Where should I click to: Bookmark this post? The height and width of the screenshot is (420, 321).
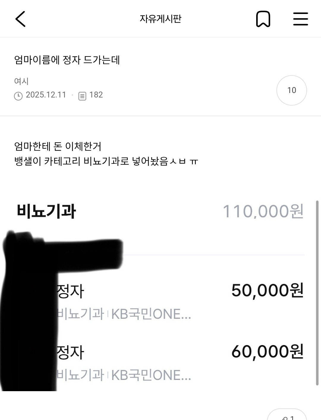[263, 19]
